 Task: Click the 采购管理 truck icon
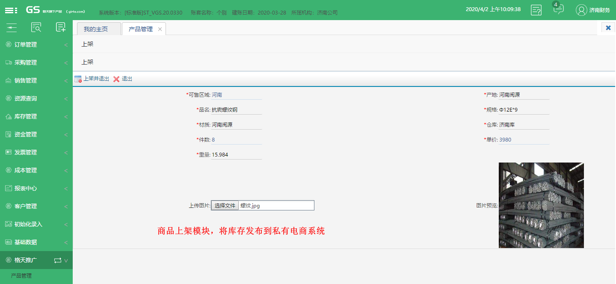click(x=9, y=62)
